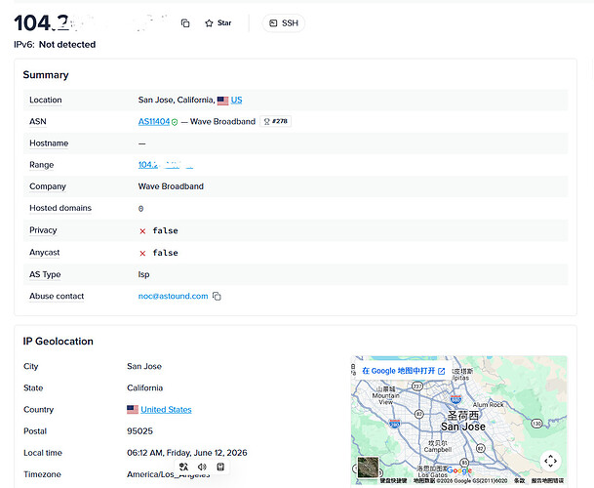
Task: Click the save icon in floating toolbar
Action: 220,467
